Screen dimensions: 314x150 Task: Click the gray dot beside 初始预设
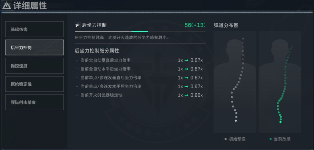(x=226, y=139)
